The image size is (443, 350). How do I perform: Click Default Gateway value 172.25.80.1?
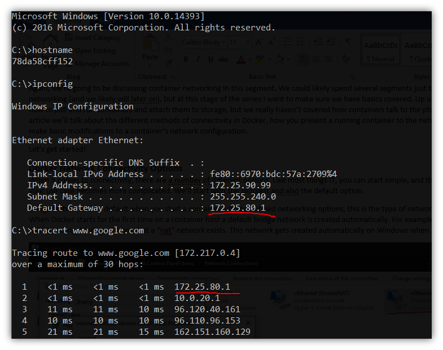(238, 208)
